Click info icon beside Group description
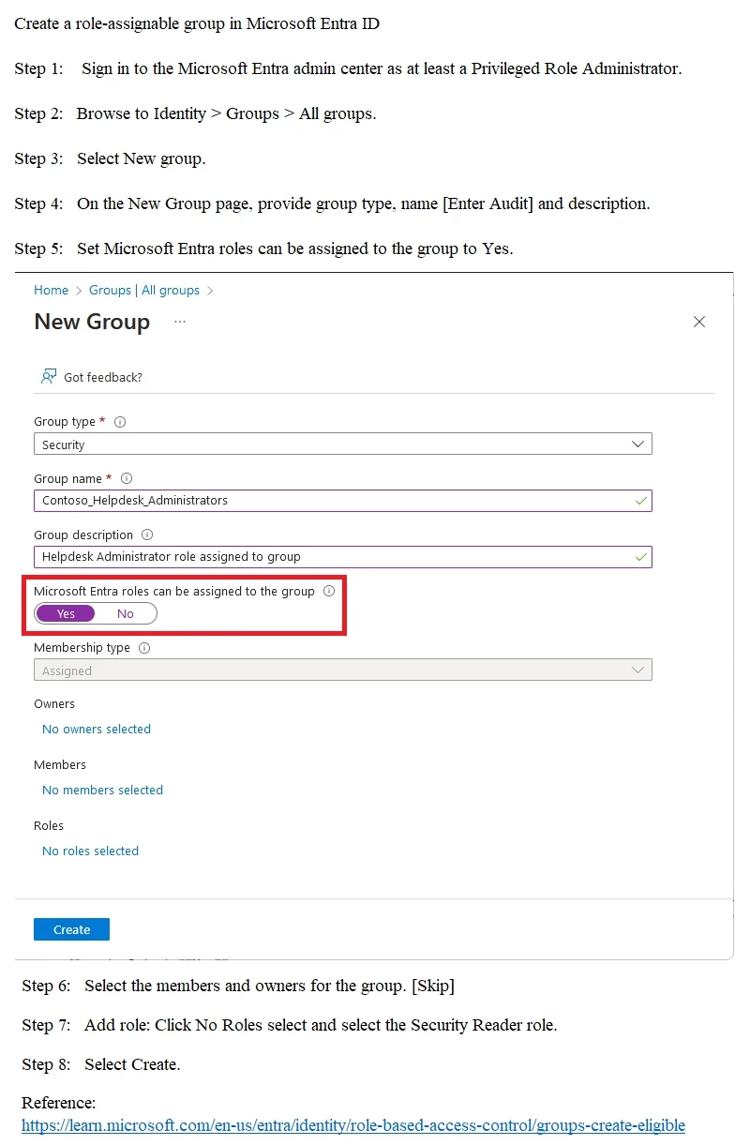 (x=147, y=535)
